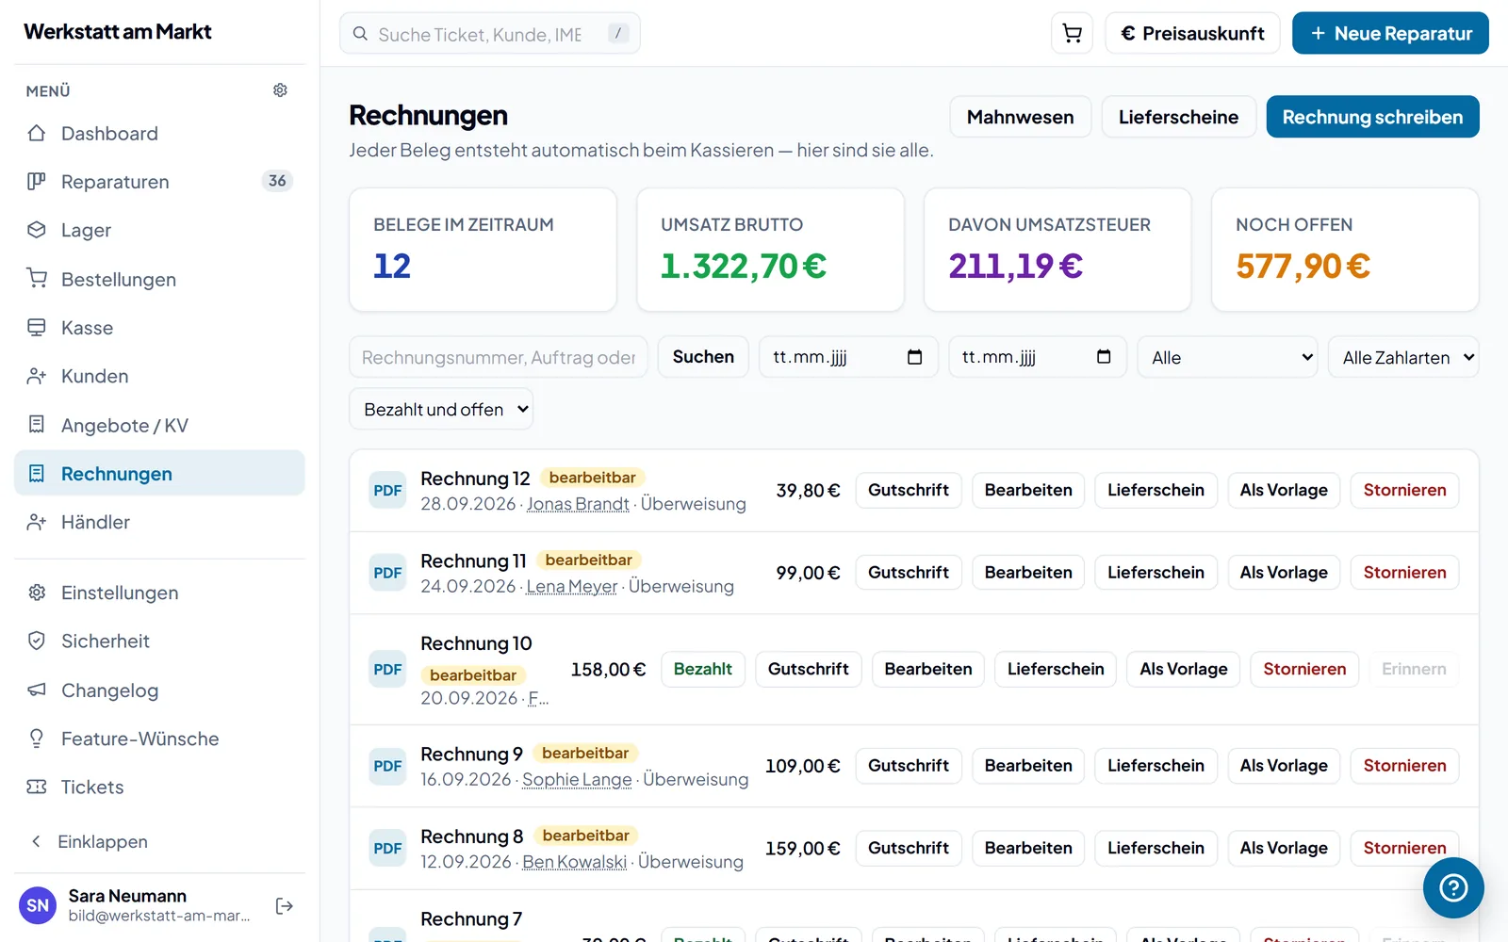1508x942 pixels.
Task: Open PDF of Rechnung 9
Action: coord(387,766)
